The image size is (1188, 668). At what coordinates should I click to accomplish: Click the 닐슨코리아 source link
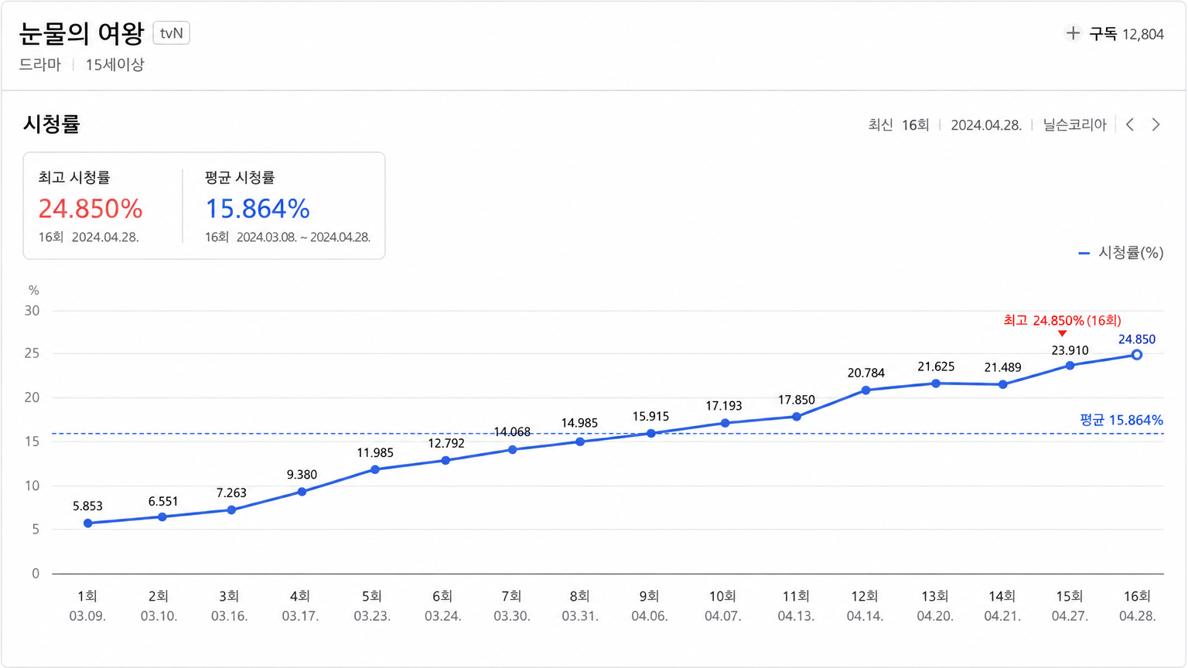tap(1074, 124)
